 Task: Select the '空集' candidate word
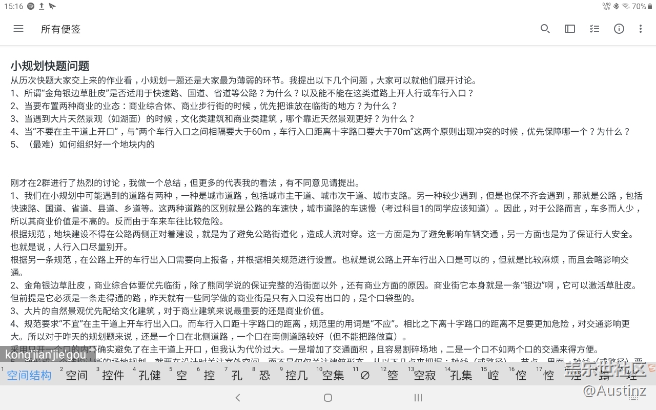pyautogui.click(x=333, y=375)
